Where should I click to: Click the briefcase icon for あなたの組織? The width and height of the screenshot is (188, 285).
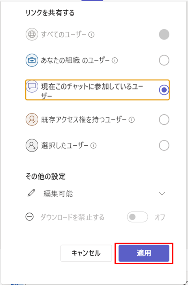click(x=32, y=60)
